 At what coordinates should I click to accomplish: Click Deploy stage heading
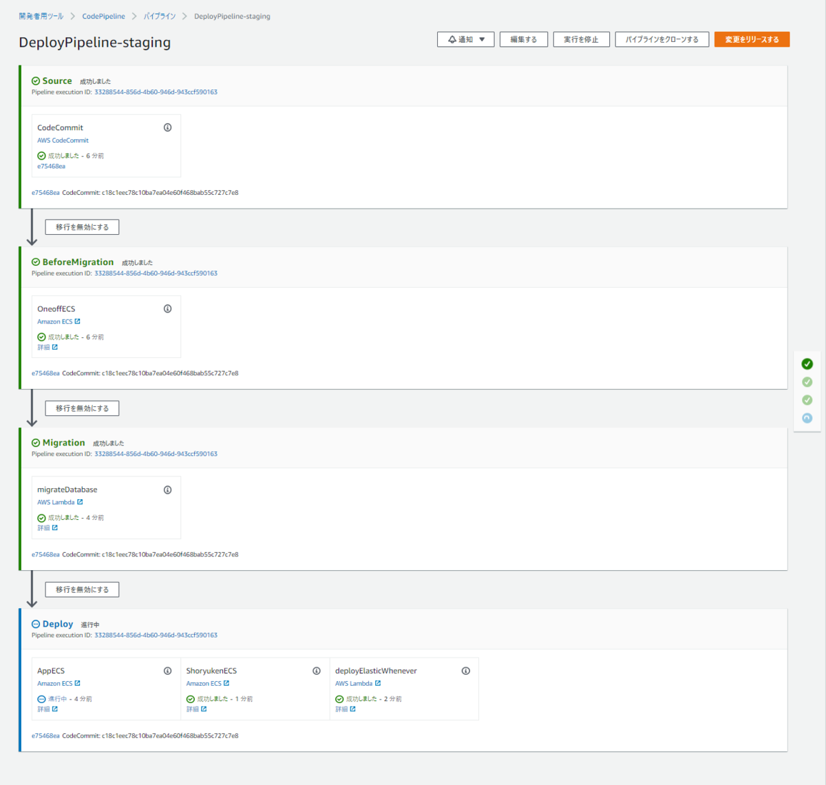point(58,624)
